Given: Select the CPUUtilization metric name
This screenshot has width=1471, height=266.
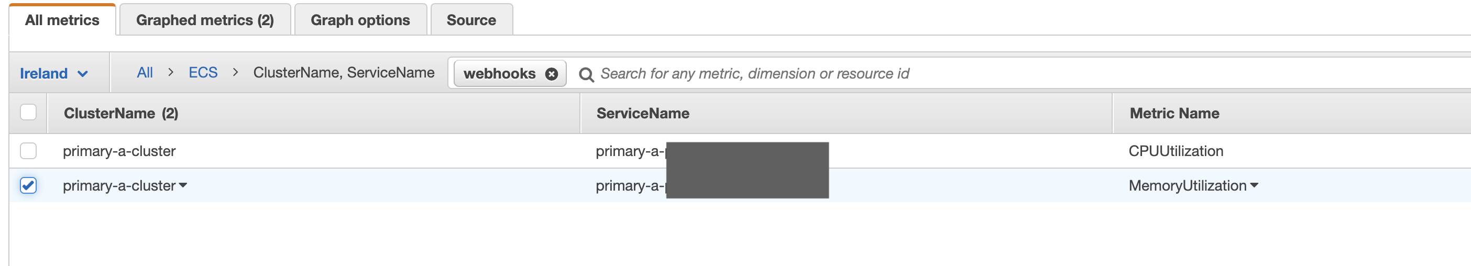Looking at the screenshot, I should click(1176, 151).
